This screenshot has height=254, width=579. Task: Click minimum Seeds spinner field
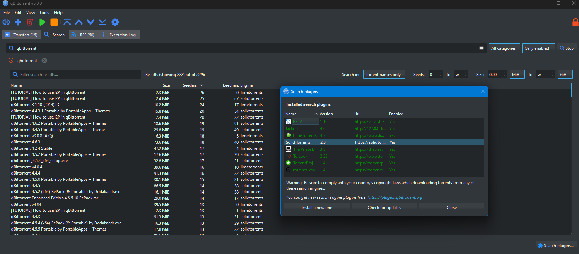[435, 74]
